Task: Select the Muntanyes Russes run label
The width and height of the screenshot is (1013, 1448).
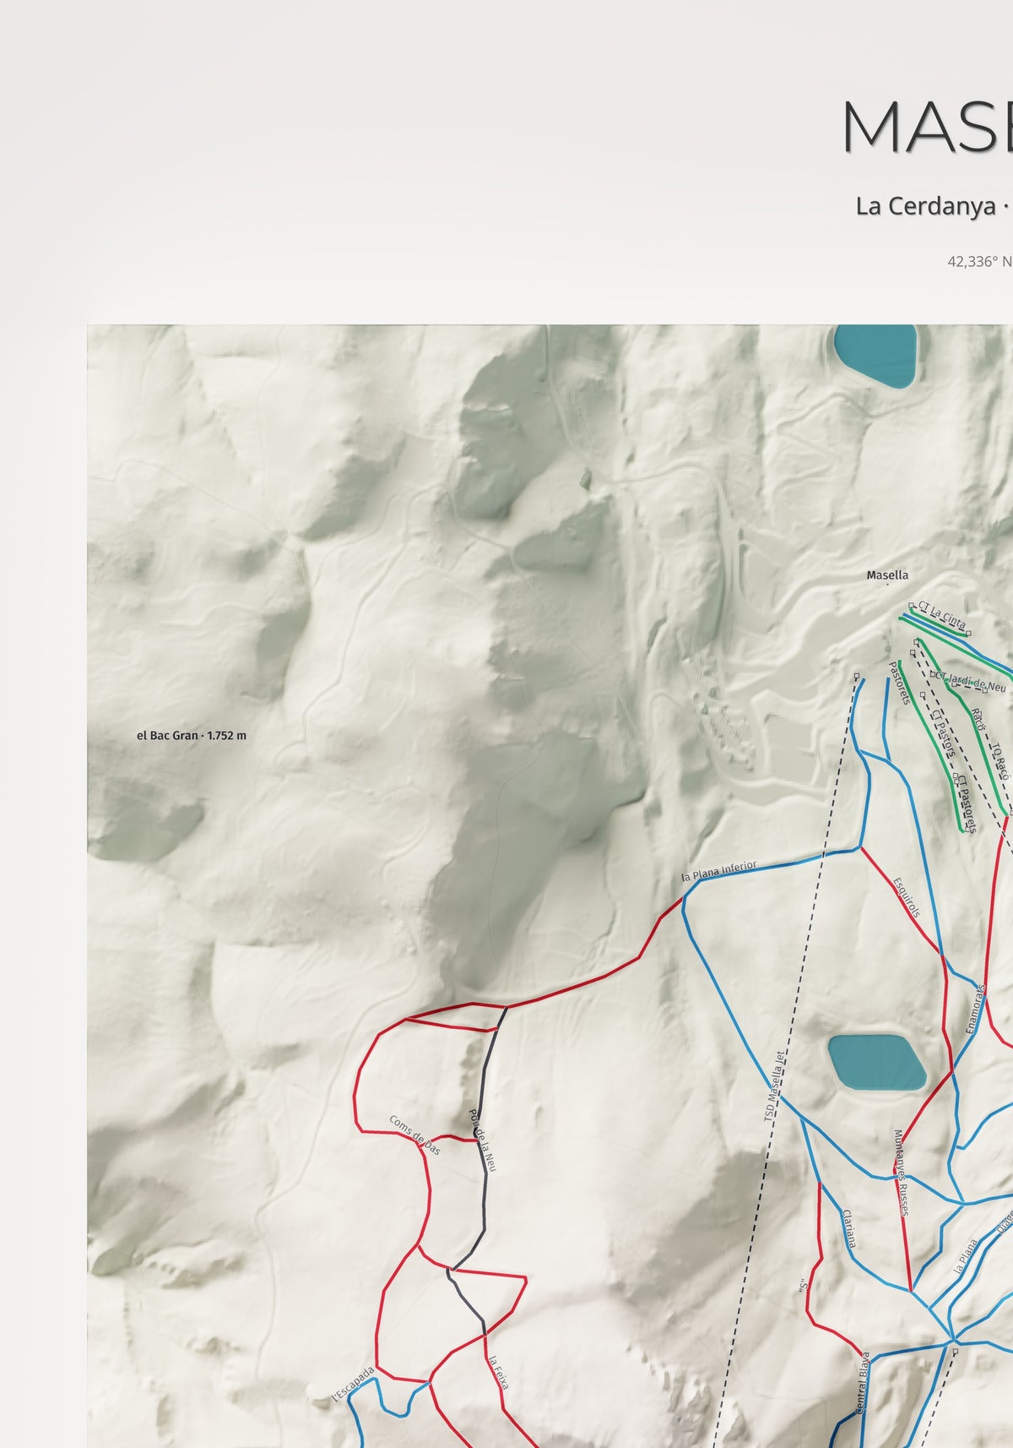Action: (900, 1173)
